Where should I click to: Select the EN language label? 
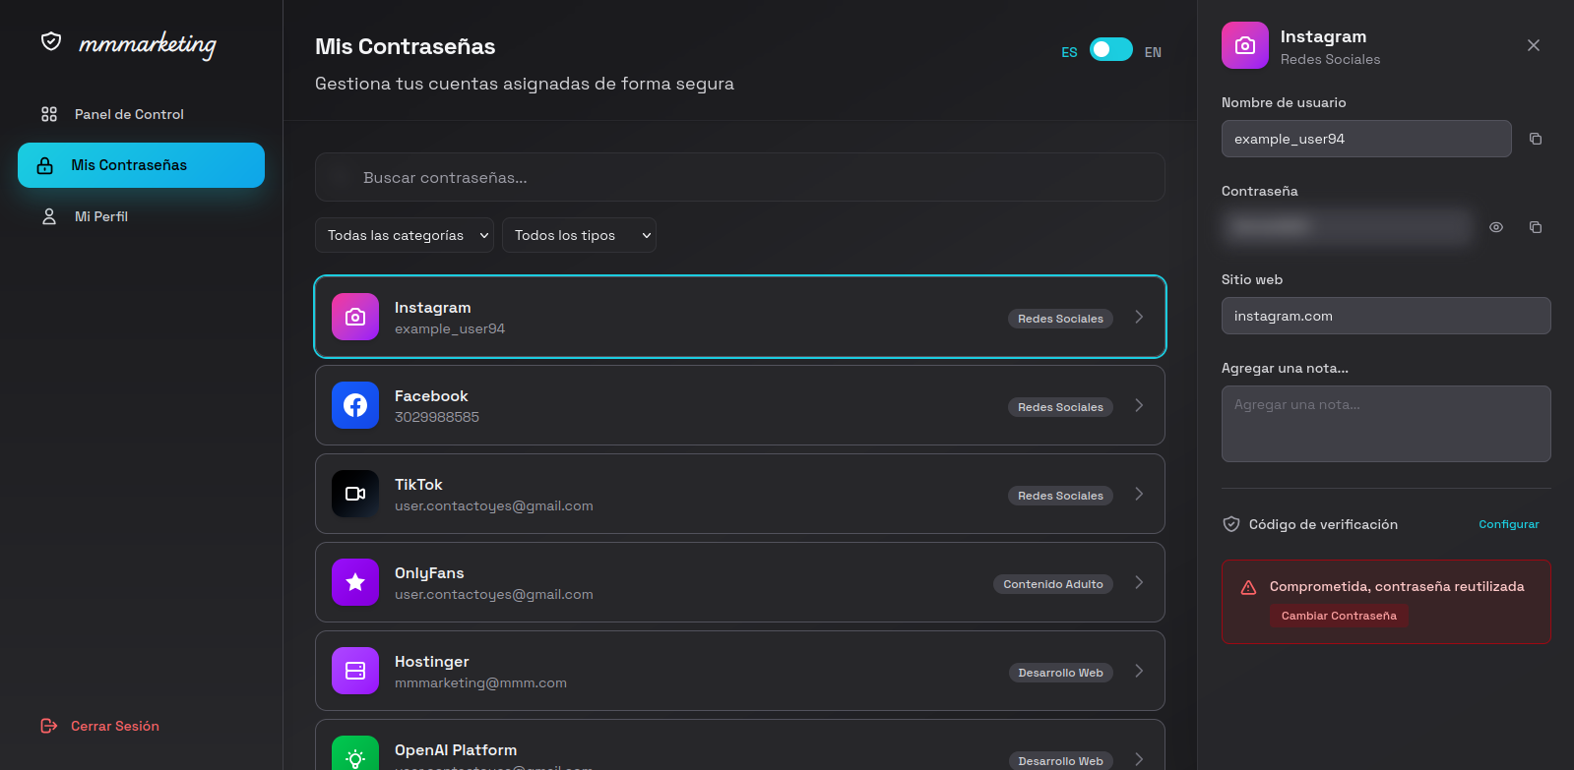pyautogui.click(x=1153, y=52)
